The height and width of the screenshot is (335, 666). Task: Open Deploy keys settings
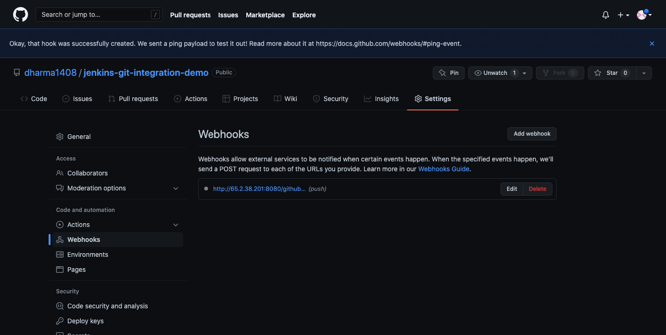(118, 321)
